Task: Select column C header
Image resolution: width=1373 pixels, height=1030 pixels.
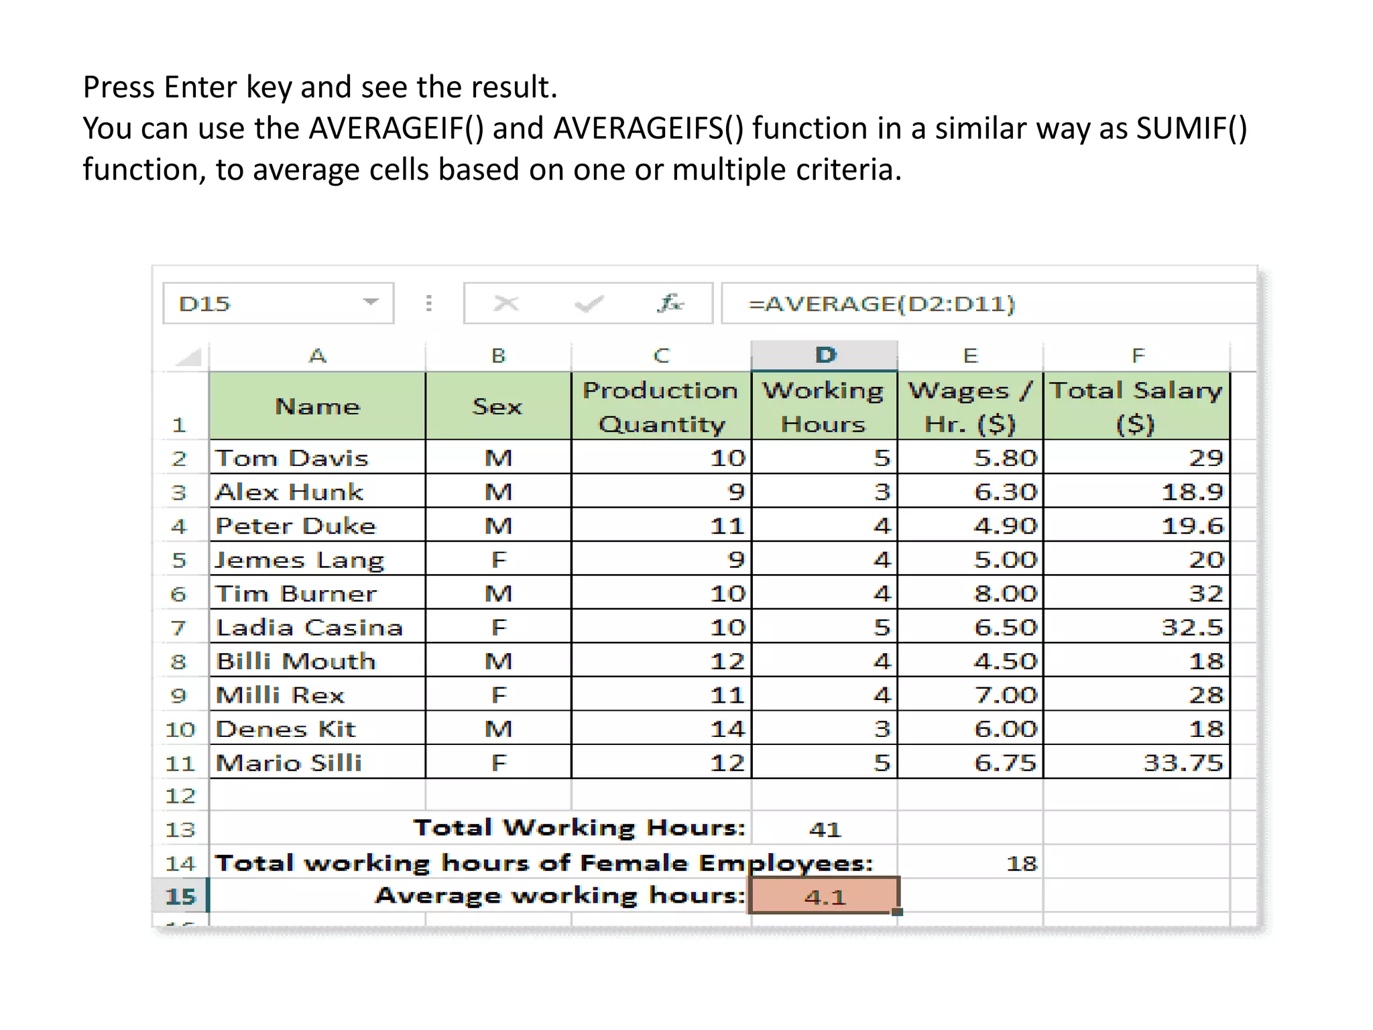Action: [661, 356]
